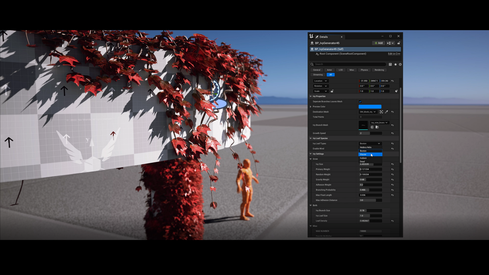Click the blue Preview Color swatch
489x275 pixels.
point(370,106)
